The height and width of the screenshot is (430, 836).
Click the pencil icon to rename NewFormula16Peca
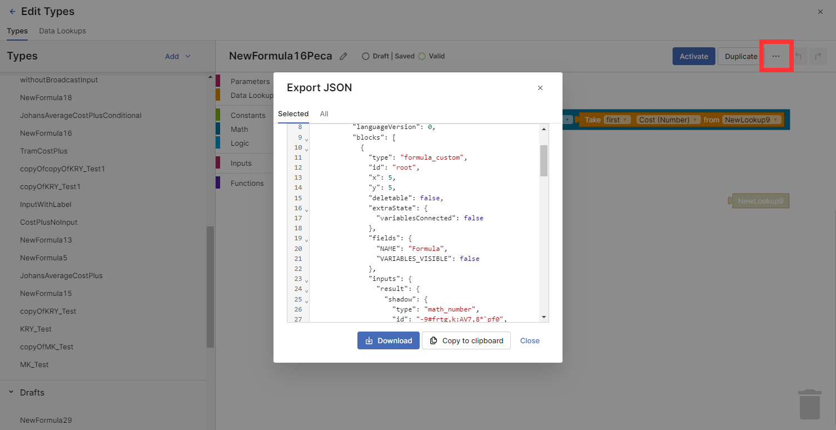click(344, 56)
